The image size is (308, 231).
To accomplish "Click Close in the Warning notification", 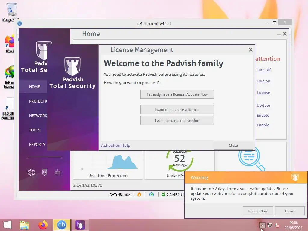I will click(x=290, y=211).
